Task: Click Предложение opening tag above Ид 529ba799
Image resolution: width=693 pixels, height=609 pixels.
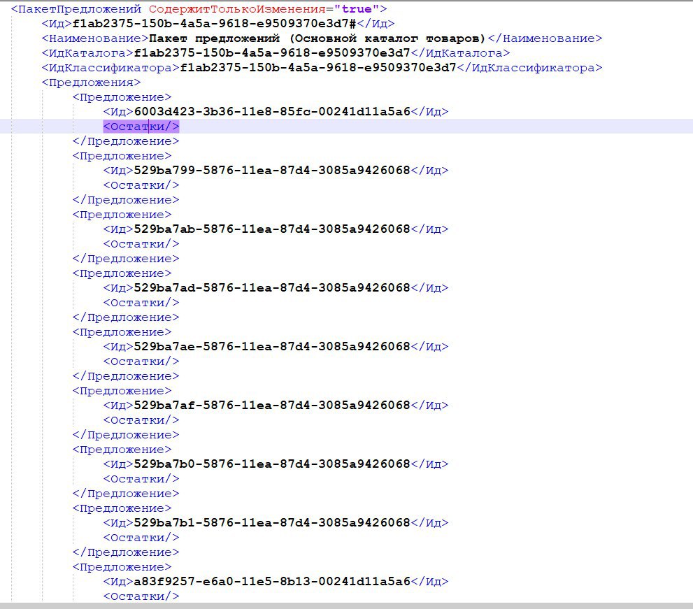Action: 122,156
